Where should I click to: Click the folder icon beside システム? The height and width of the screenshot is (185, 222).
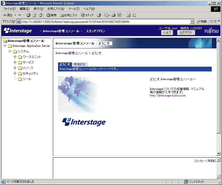point(15,51)
